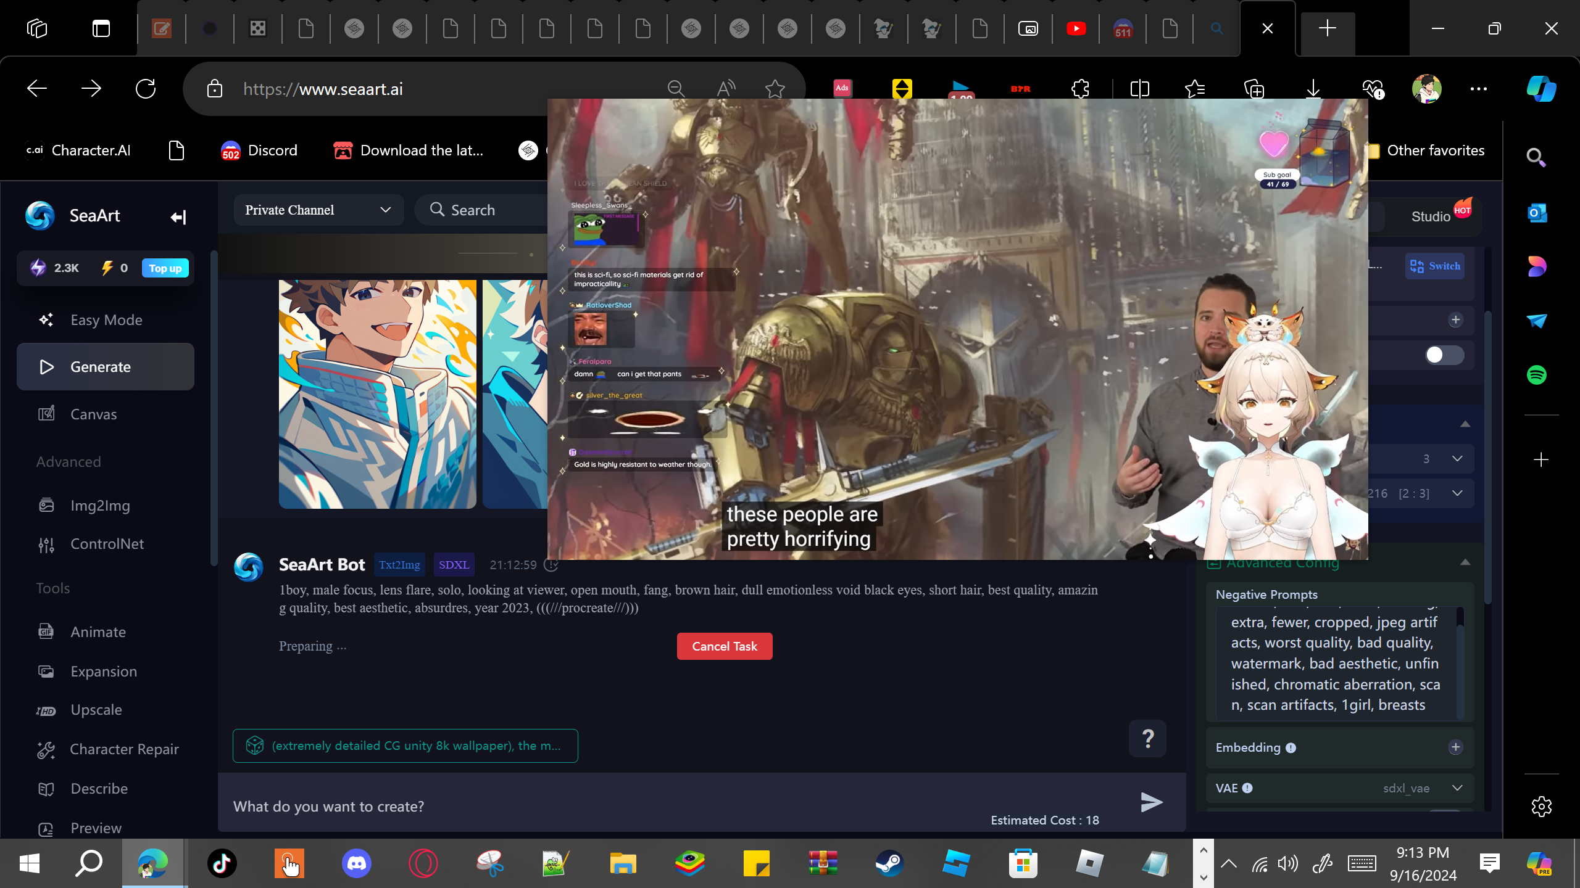This screenshot has width=1580, height=888.
Task: Open Easy Mode
Action: [x=106, y=320]
